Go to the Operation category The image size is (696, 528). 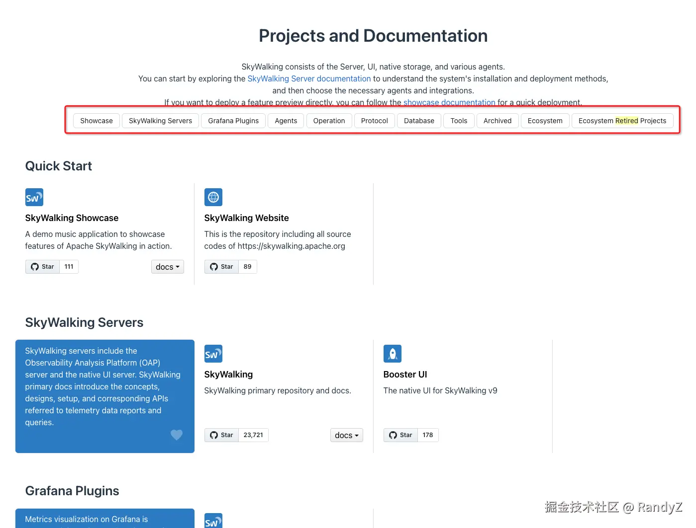point(329,121)
